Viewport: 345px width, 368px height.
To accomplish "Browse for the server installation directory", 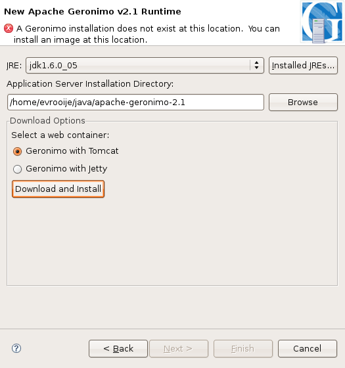I will (x=303, y=103).
